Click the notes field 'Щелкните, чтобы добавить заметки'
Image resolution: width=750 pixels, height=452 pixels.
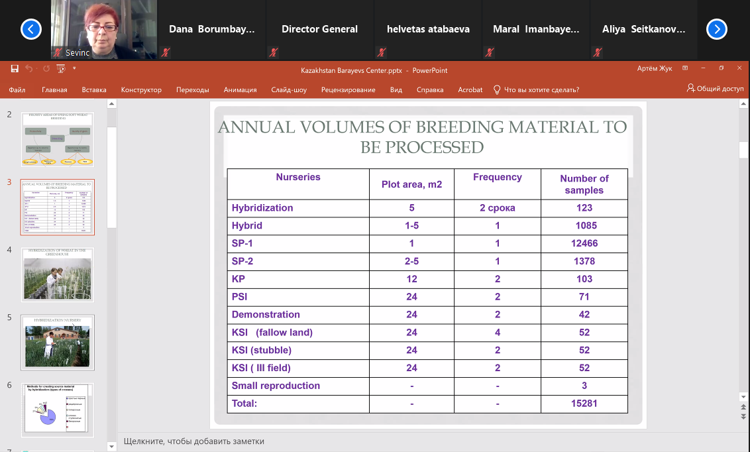click(x=193, y=441)
